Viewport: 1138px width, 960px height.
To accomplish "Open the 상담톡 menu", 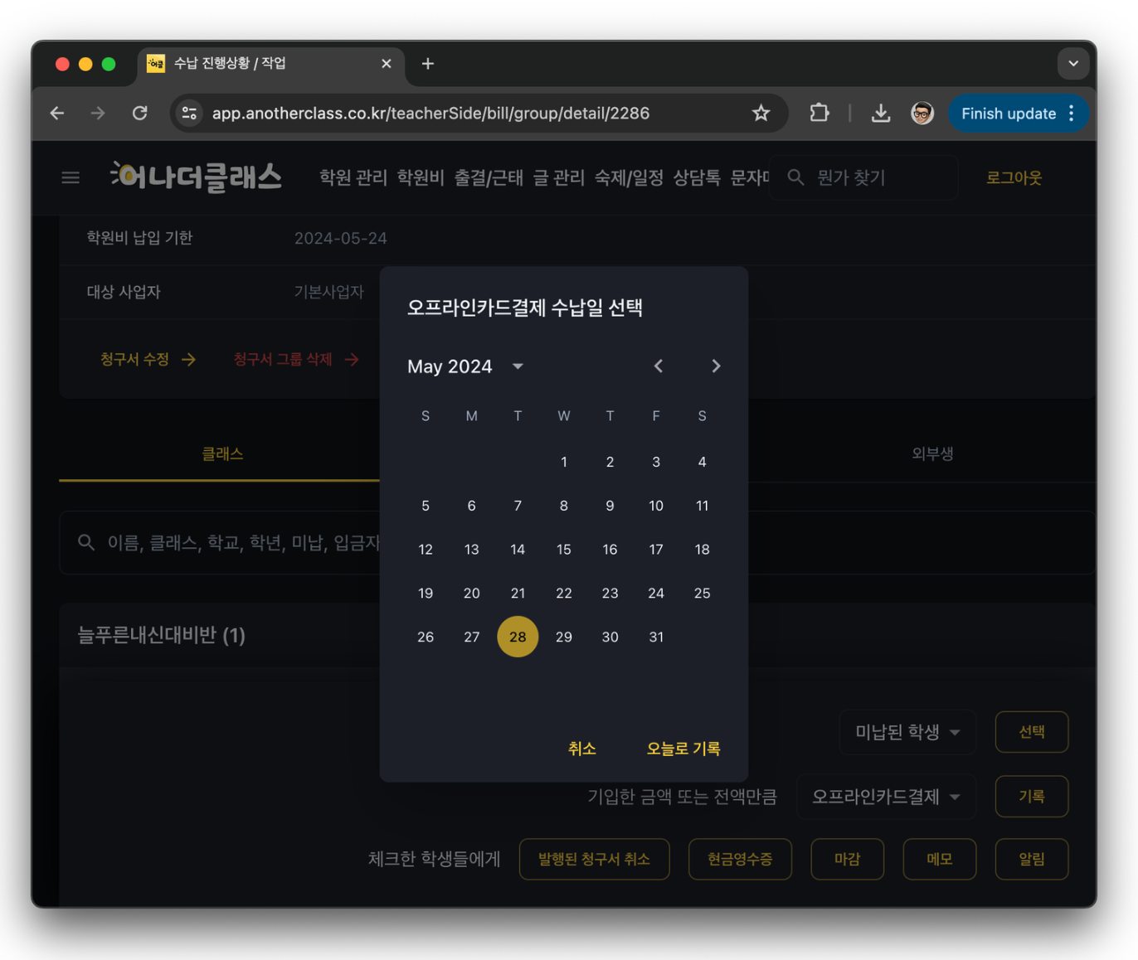I will pyautogui.click(x=697, y=177).
